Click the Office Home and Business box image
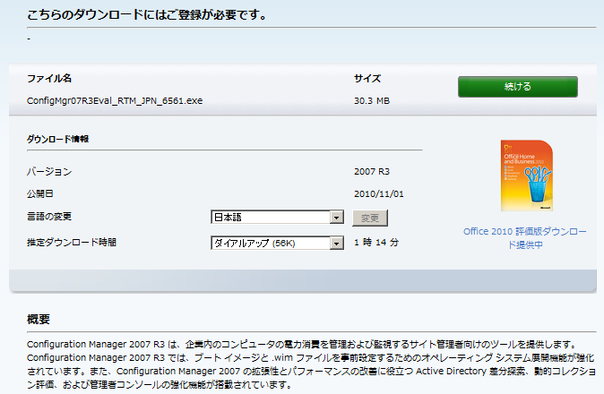Image resolution: width=604 pixels, height=394 pixels. [x=526, y=176]
